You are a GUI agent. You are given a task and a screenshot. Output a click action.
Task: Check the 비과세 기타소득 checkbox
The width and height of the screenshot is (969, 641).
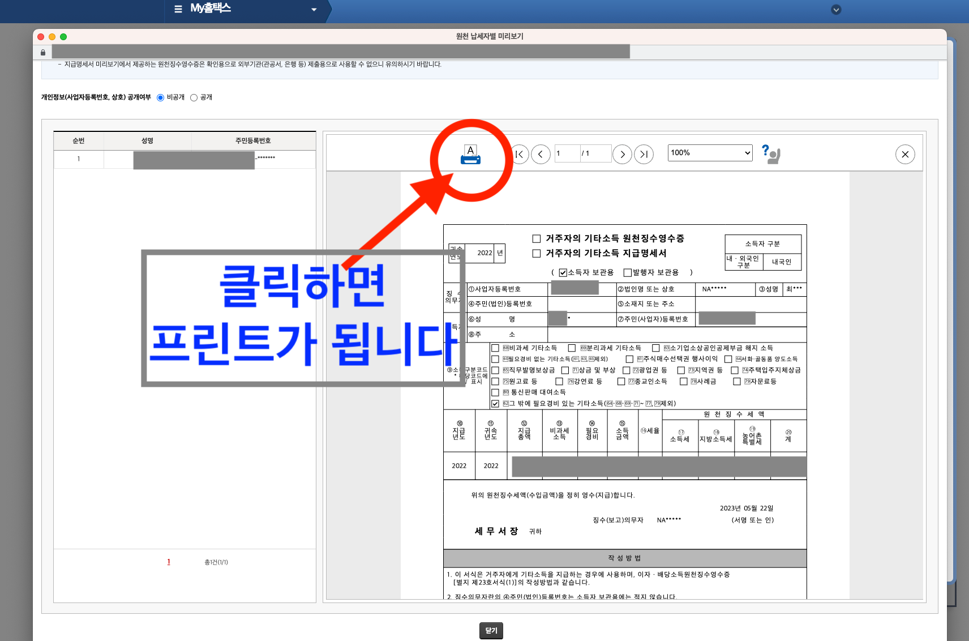[x=495, y=348]
